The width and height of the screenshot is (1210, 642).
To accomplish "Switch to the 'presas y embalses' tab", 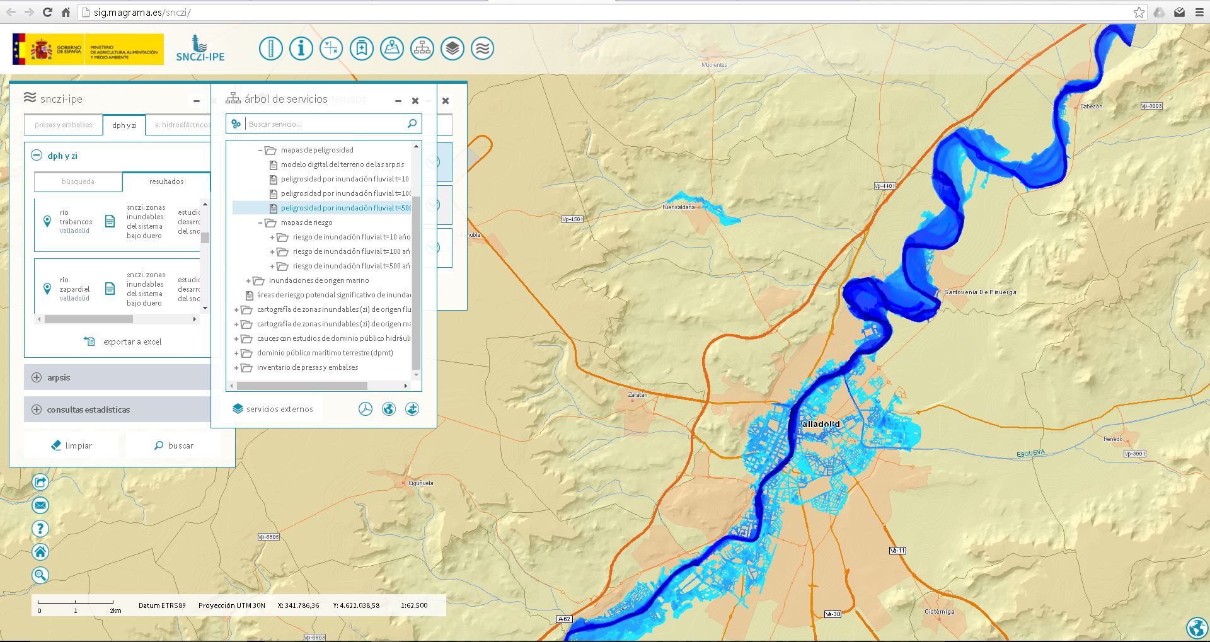I will (63, 125).
